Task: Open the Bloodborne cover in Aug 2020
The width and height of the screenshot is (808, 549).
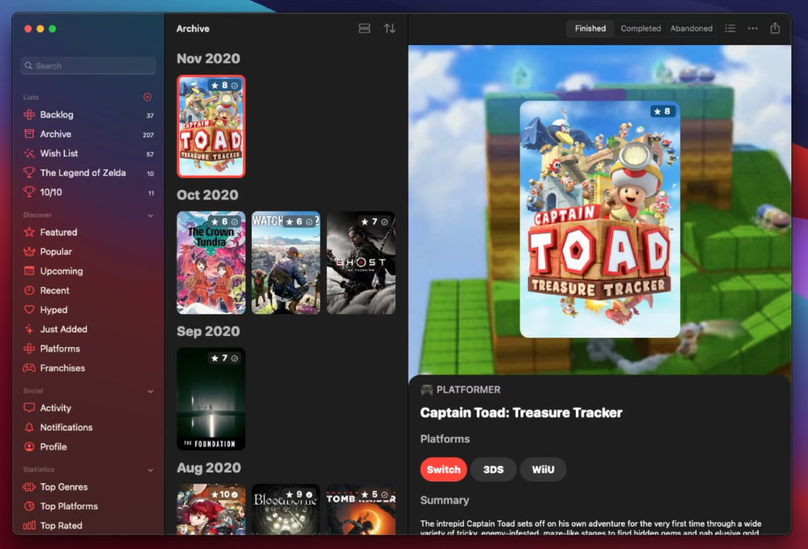Action: tap(286, 510)
